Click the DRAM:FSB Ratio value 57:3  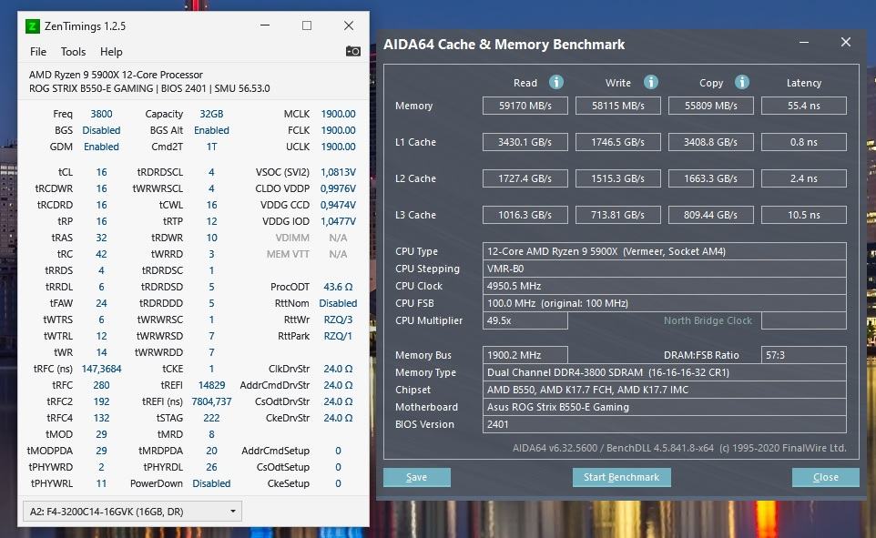(803, 355)
